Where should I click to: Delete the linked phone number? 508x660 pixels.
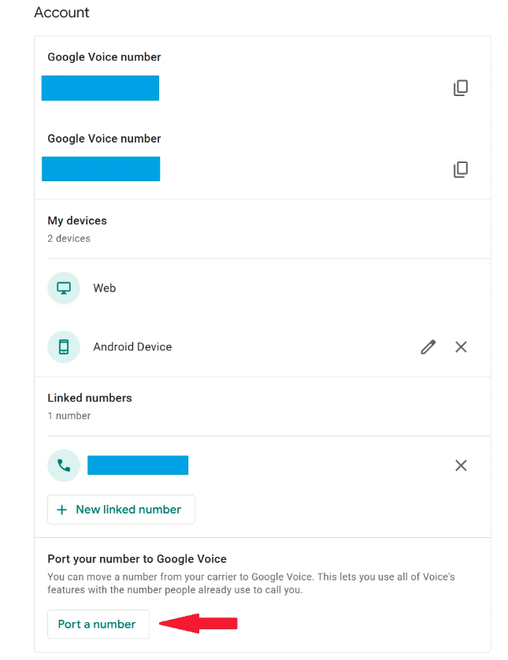[x=461, y=465]
